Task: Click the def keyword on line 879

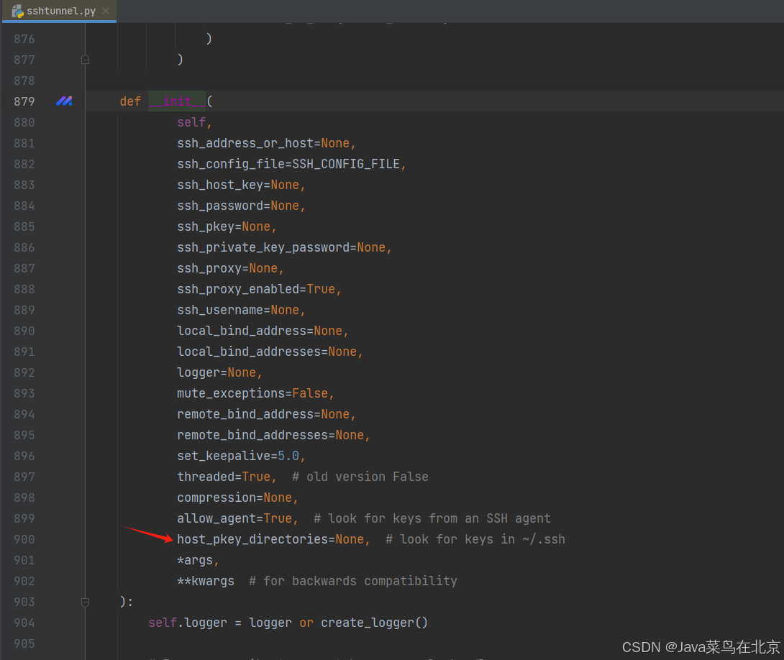Action: 130,101
